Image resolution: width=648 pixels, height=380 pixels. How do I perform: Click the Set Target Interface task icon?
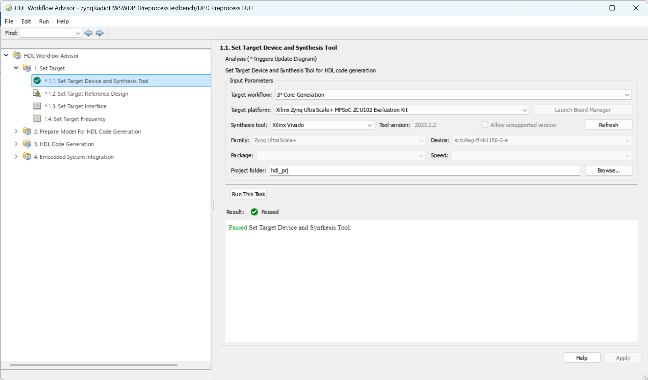37,106
